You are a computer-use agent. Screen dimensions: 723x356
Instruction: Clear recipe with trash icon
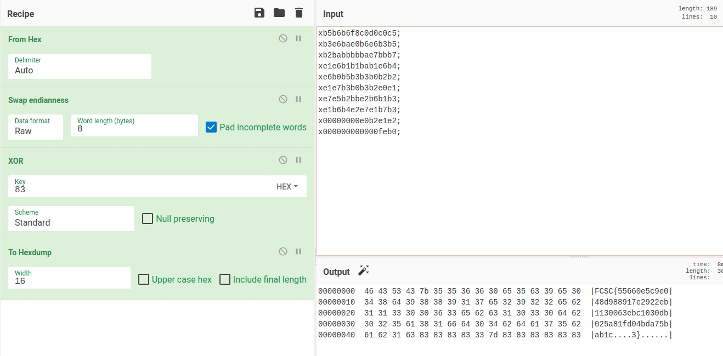(299, 13)
